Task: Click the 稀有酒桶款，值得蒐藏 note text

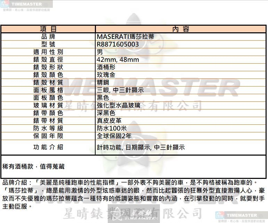Action: [33, 167]
